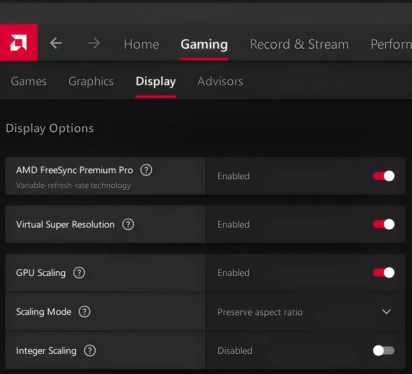Viewport: 412px width, 374px height.
Task: Switch to the Graphics sub-tab
Action: 91,82
